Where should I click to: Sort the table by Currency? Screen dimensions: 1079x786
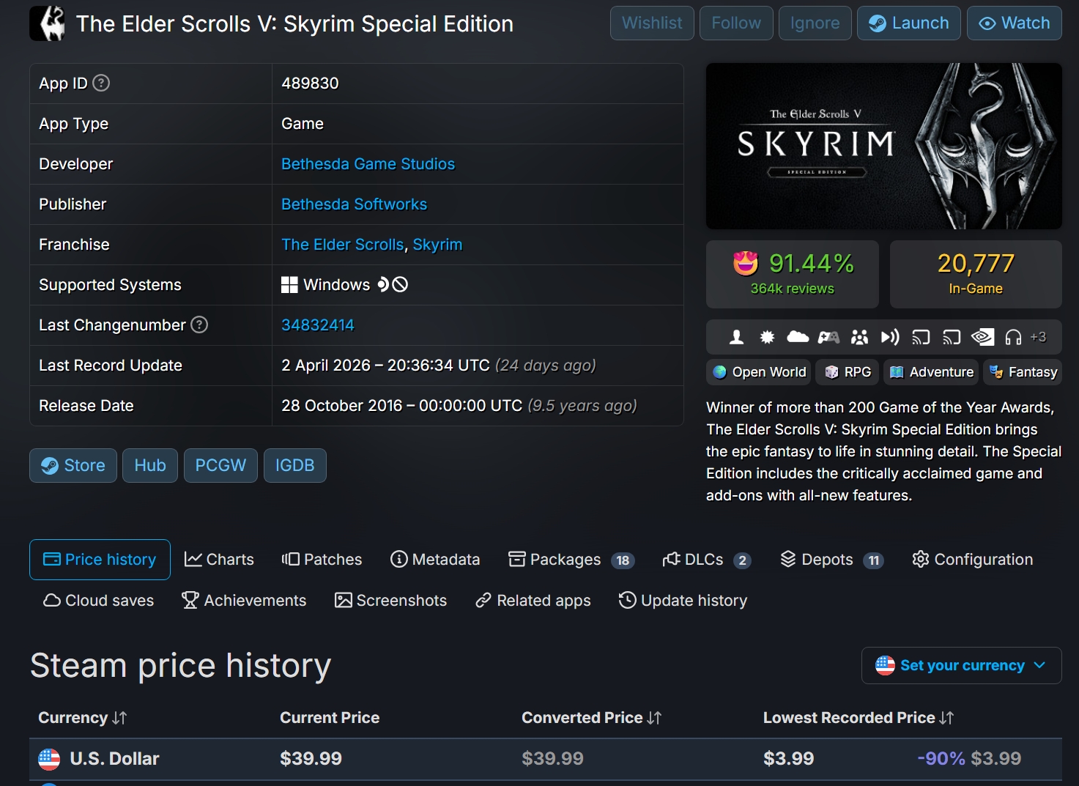pos(82,718)
